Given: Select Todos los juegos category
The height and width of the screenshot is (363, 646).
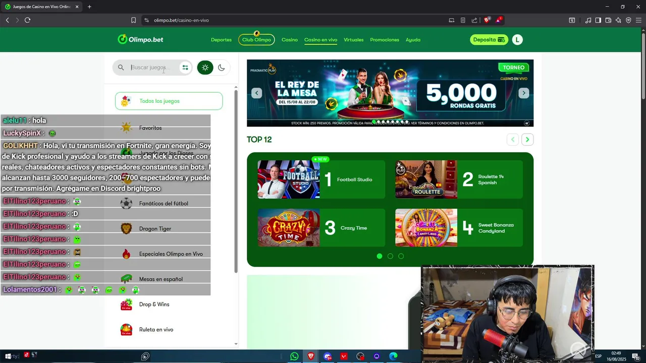Looking at the screenshot, I should pyautogui.click(x=169, y=101).
